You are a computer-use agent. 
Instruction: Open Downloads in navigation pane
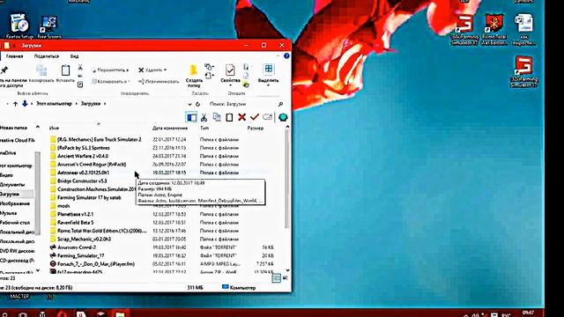[10, 194]
